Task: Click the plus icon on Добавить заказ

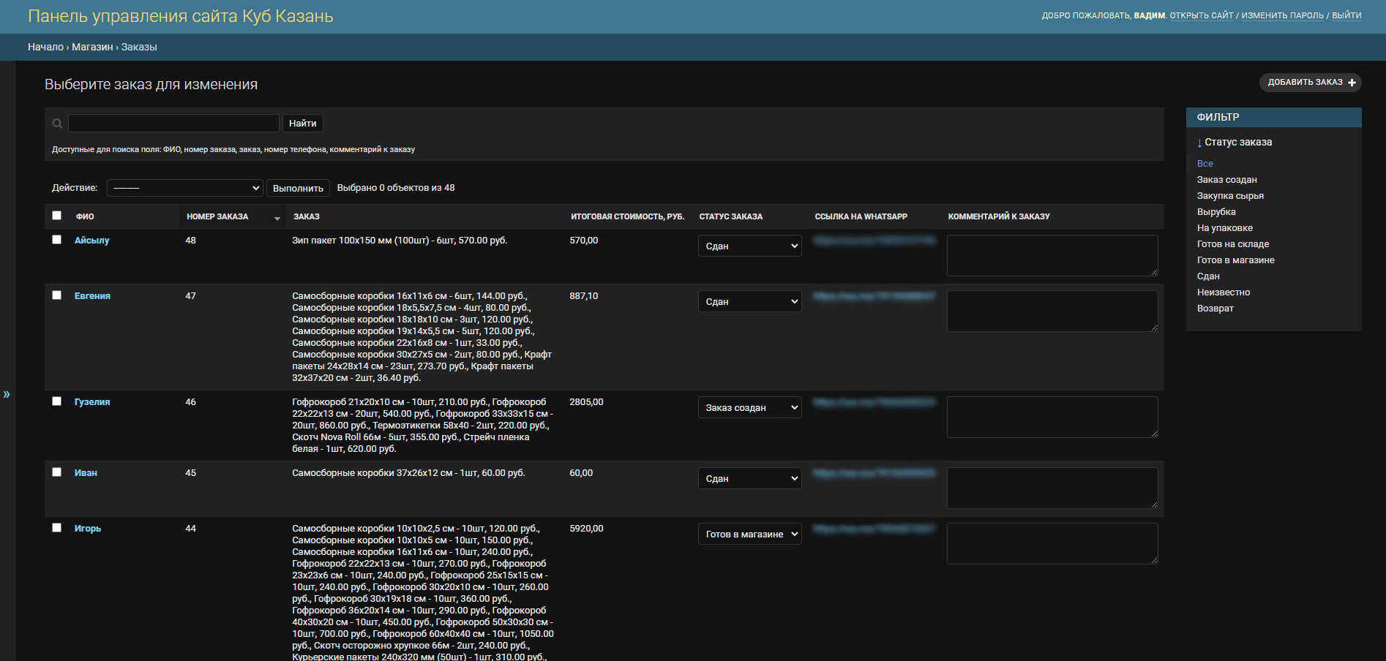Action: [x=1352, y=83]
